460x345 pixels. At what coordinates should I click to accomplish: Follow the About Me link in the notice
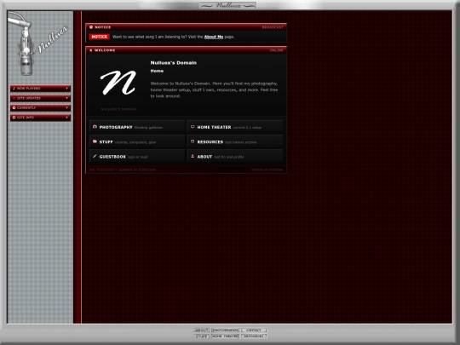[x=214, y=37]
